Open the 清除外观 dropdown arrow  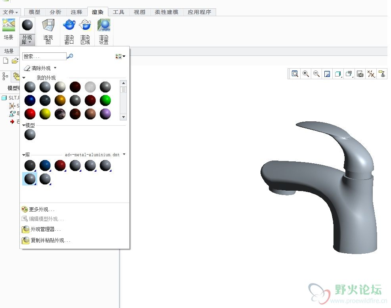(55, 68)
